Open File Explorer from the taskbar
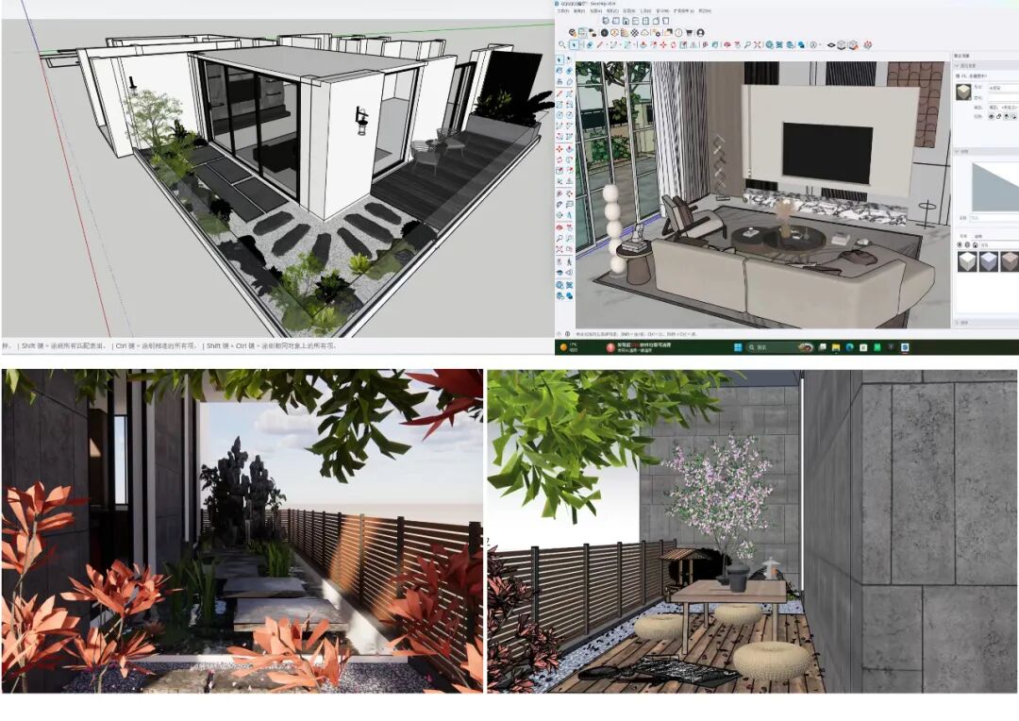 point(836,347)
